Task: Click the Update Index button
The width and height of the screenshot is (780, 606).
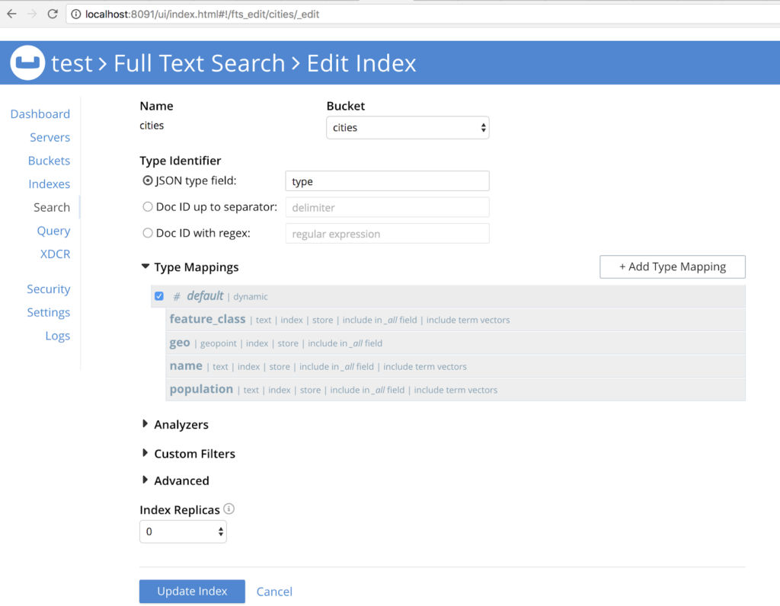Action: (x=192, y=592)
